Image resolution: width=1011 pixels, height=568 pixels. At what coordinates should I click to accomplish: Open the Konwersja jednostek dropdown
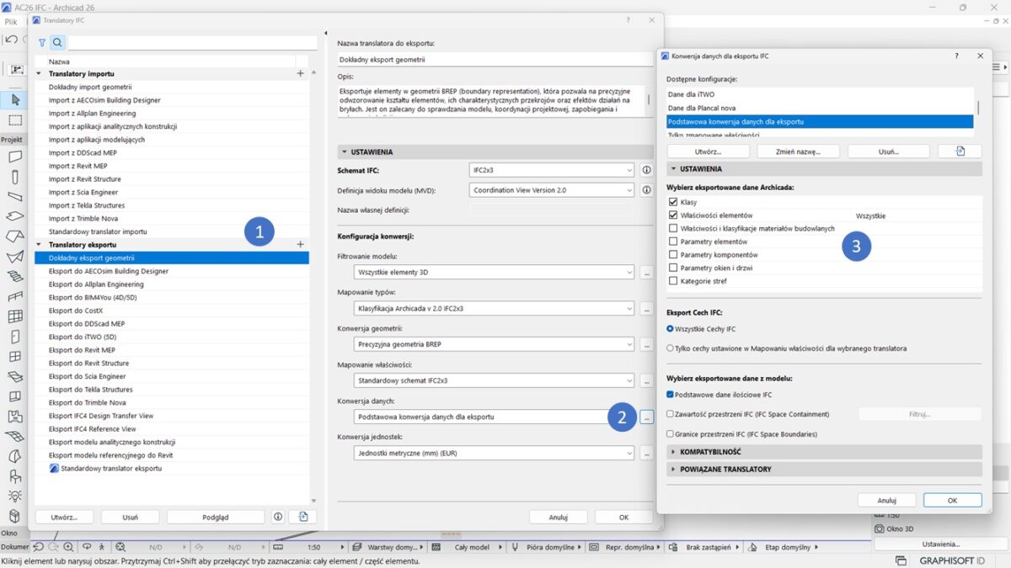click(x=494, y=453)
